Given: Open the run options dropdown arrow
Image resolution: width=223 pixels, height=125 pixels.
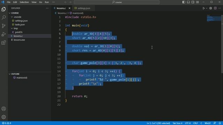Looking at the screenshot, I should point(207,8).
